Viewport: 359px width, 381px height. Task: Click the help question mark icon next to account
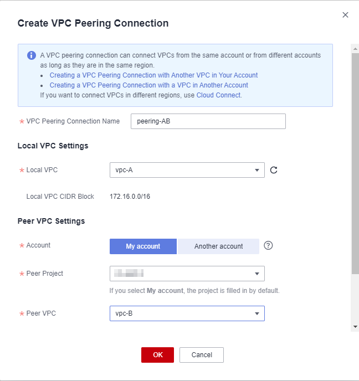(x=268, y=246)
